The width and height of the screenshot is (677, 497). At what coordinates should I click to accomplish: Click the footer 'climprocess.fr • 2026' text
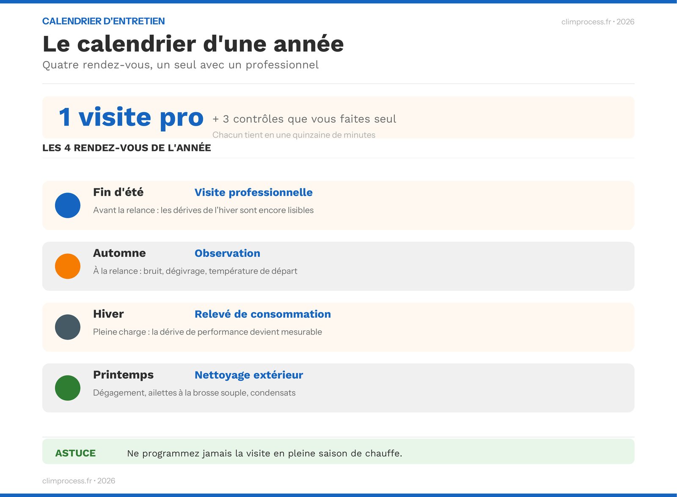pos(79,481)
